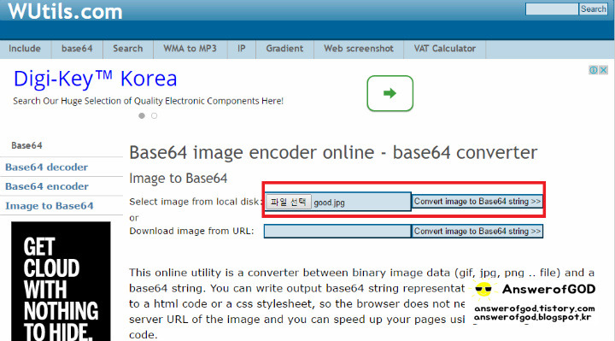Screen dimensions: 615x341
Task: Open the VAT Calculator menu item
Action: [x=445, y=49]
